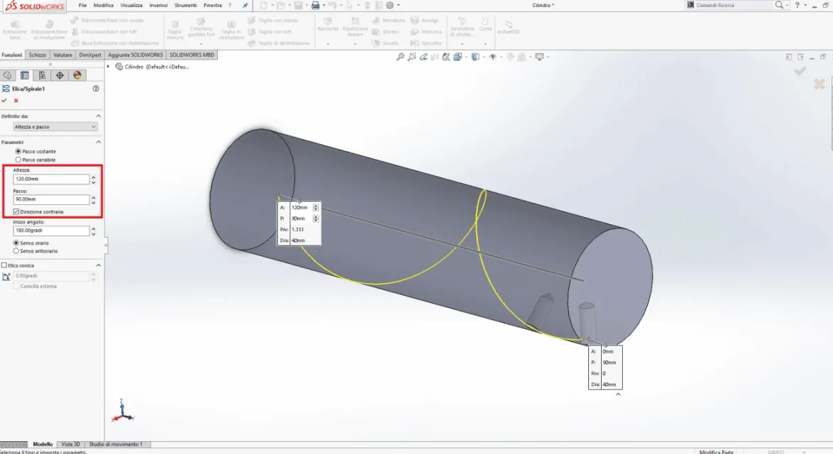Screen dimensions: 833x454
Task: Toggle the Direzione contraria checkbox
Action: (16, 212)
